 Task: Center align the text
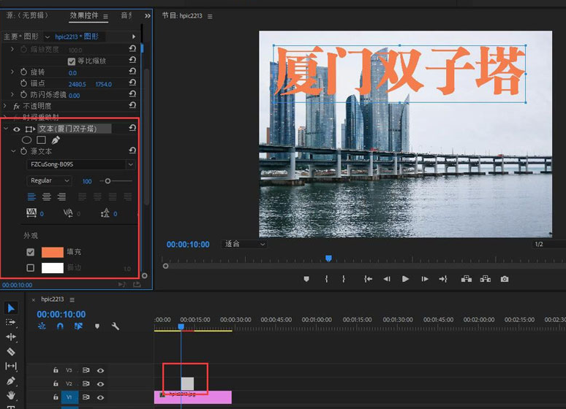pos(47,196)
